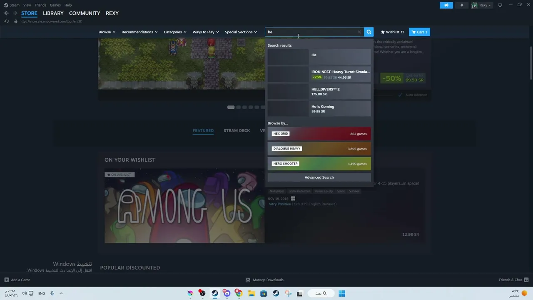The image size is (533, 300).
Task: Open the Steam menu
Action: 15,5
